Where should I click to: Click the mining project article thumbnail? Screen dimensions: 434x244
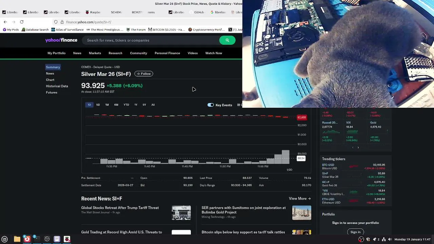click(302, 213)
